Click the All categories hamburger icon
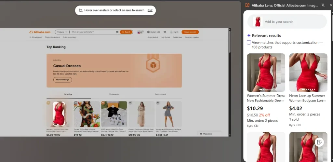Image resolution: width=333 pixels, height=162 pixels. pos(30,37)
